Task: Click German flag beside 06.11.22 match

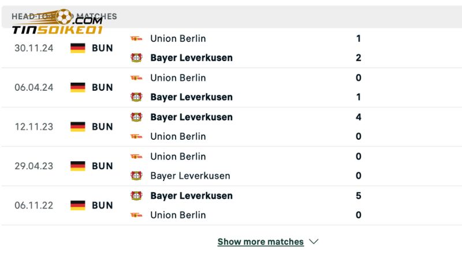Action: (78, 205)
